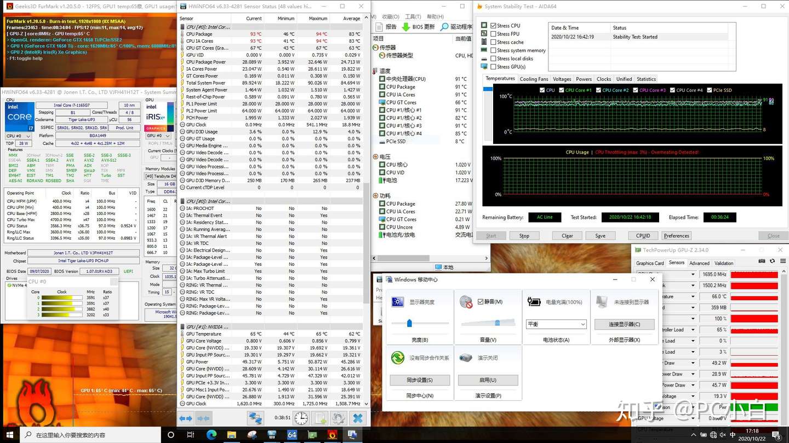Click the camera screenshot icon in GPU-Z
The width and height of the screenshot is (789, 443).
click(x=762, y=261)
